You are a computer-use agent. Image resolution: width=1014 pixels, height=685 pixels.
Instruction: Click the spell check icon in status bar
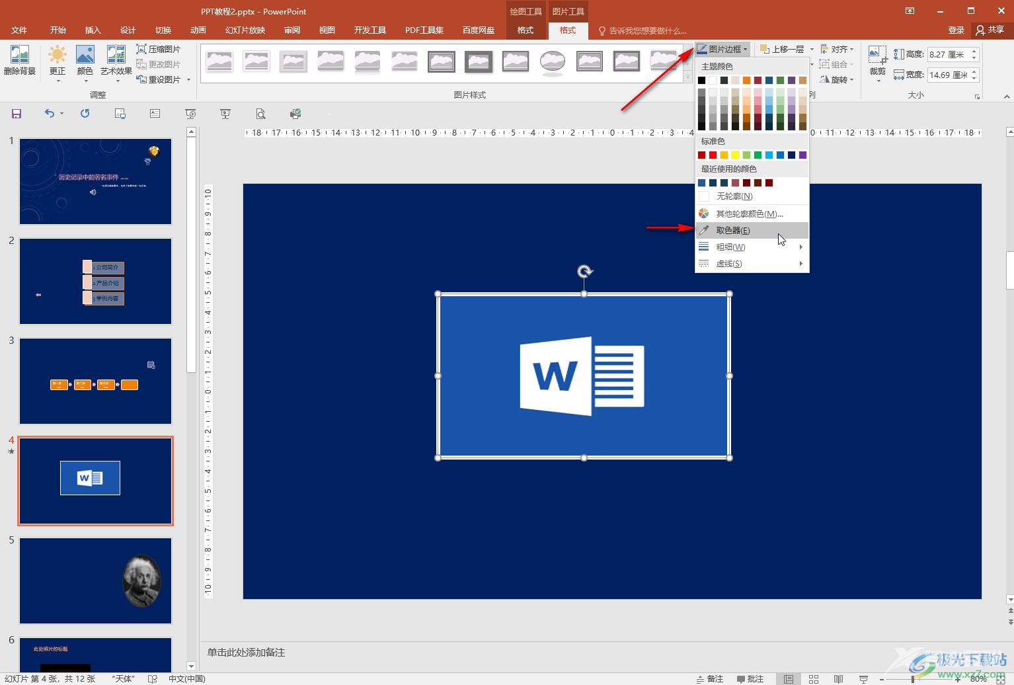pyautogui.click(x=153, y=678)
